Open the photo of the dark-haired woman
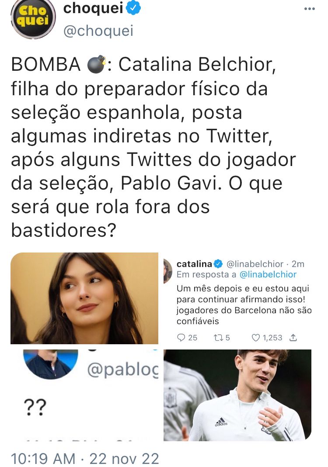 coord(84,298)
